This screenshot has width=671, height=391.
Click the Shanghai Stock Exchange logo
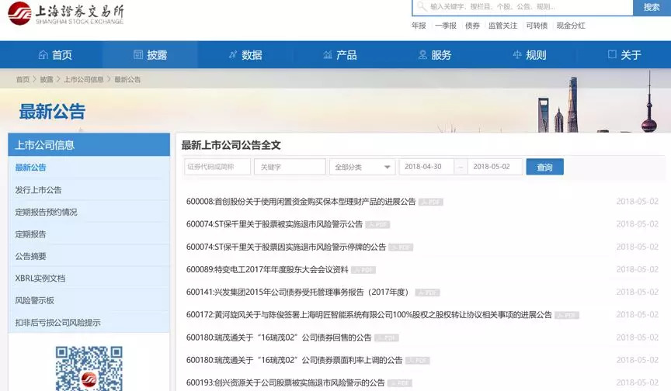(66, 13)
